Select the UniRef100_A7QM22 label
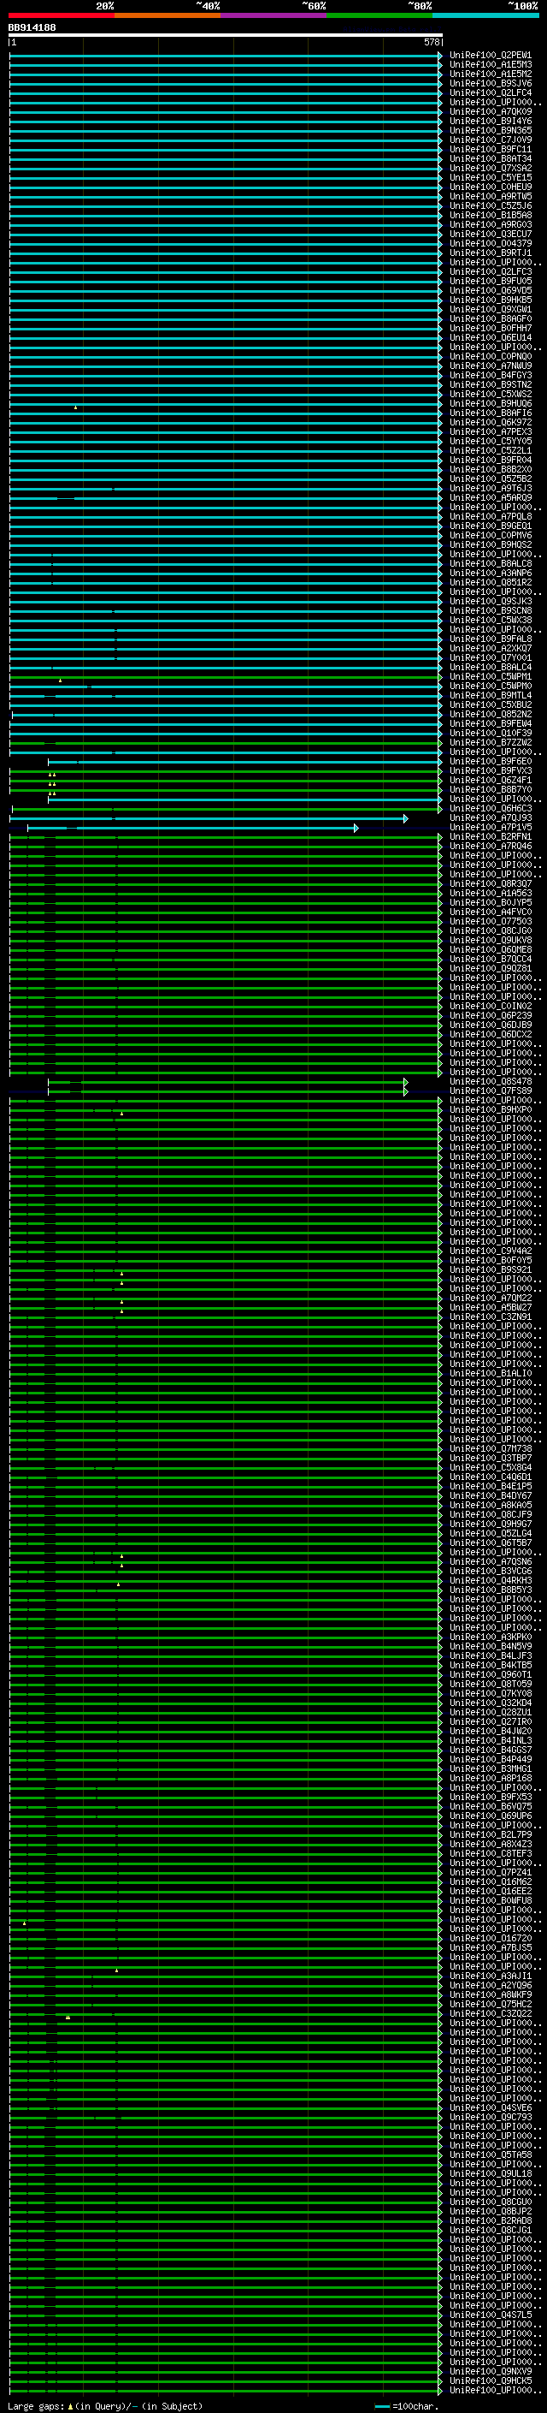Screen dimensions: 547x2413 (x=490, y=1299)
